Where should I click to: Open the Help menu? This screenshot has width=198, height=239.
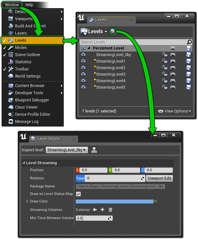29,5
